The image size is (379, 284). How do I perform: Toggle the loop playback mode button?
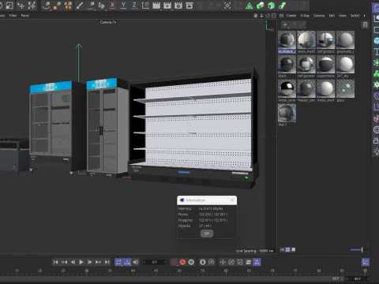coord(118,262)
